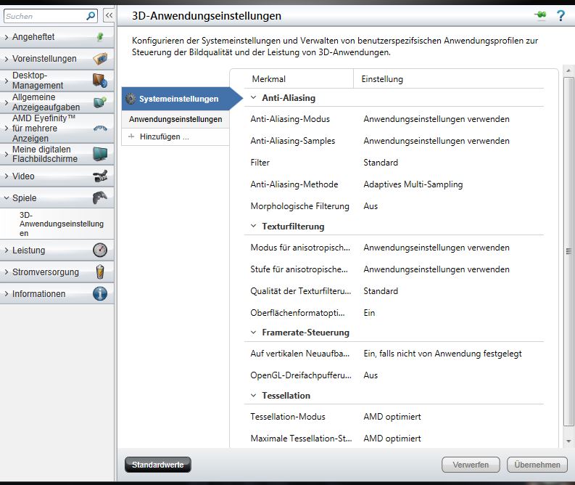Screen dimensions: 575x485
Task: Click Adaptives Multi-Sampling value
Action: [413, 184]
